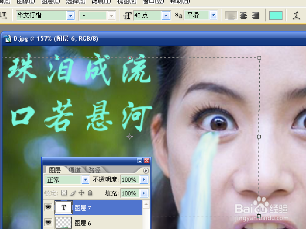This screenshot has height=229, width=306.
Task: Align text left
Action: tap(231, 16)
